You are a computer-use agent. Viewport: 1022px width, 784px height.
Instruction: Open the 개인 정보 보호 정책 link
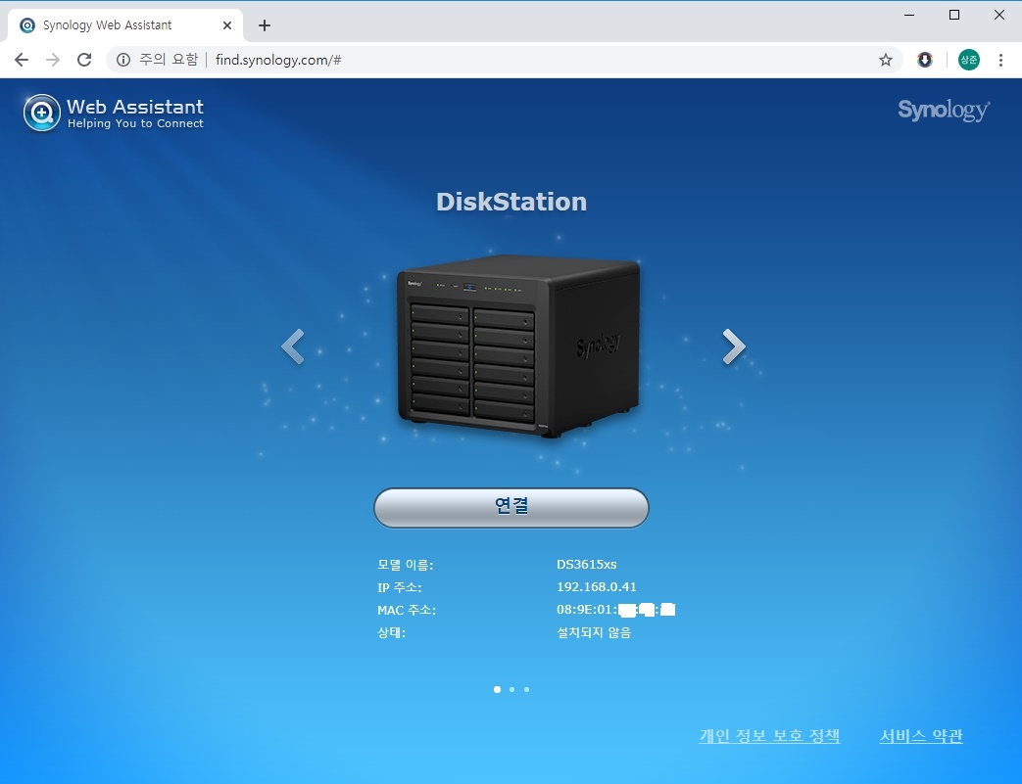coord(769,736)
